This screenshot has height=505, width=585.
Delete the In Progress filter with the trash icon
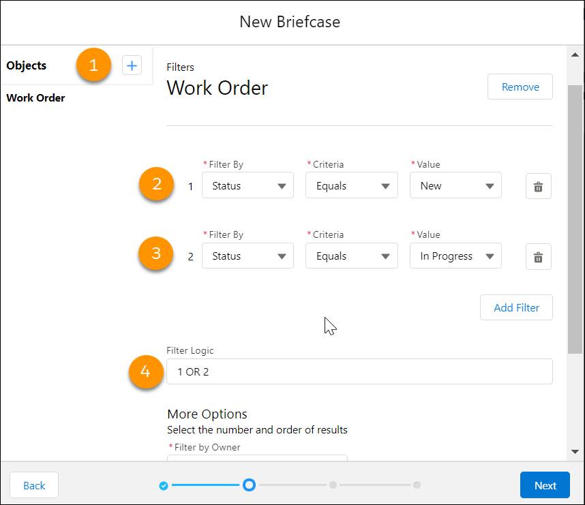(538, 256)
